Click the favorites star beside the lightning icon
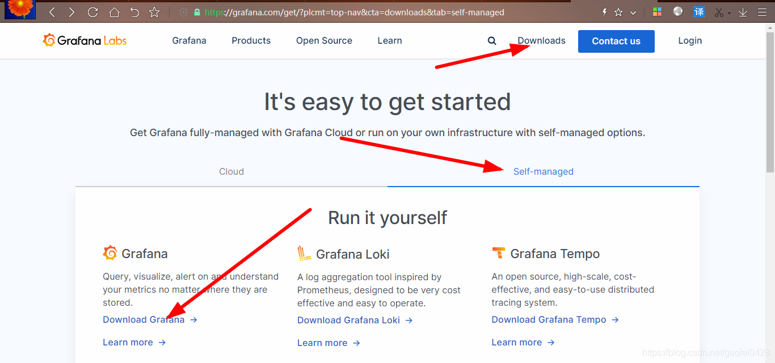This screenshot has height=363, width=775. click(x=618, y=12)
